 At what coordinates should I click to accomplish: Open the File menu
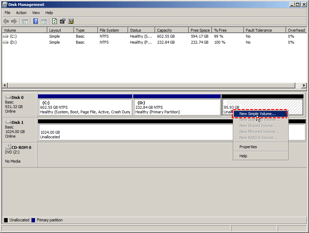pos(7,13)
